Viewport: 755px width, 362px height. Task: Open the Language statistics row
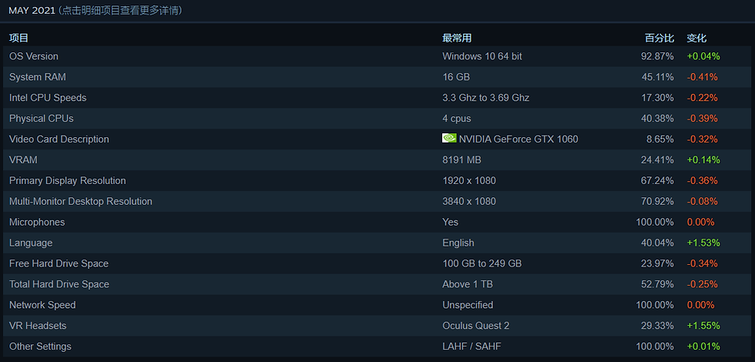pos(377,243)
